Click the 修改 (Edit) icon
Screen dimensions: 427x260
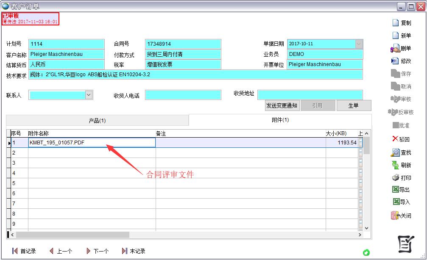(x=395, y=61)
